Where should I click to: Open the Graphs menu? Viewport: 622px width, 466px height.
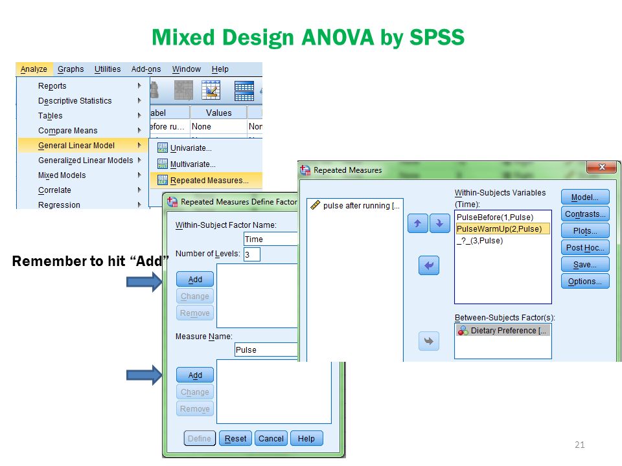[71, 69]
